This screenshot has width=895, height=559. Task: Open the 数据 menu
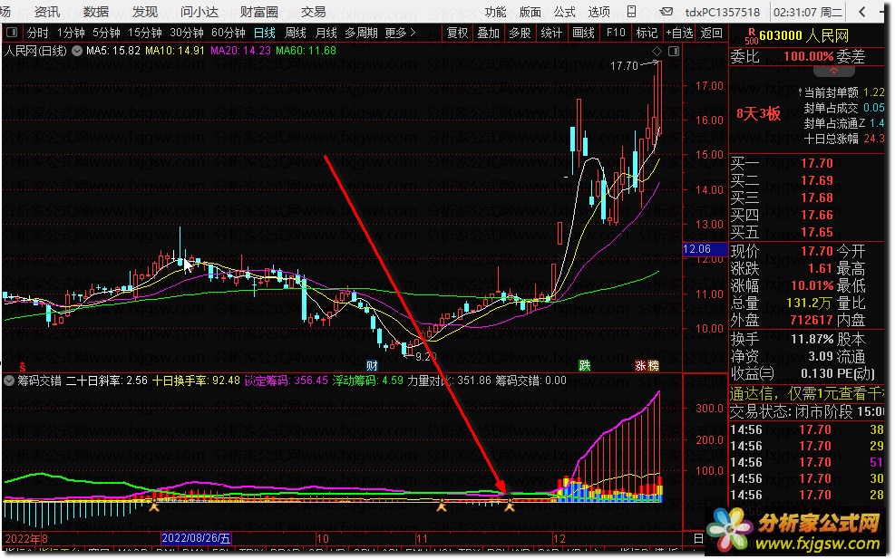click(x=96, y=12)
